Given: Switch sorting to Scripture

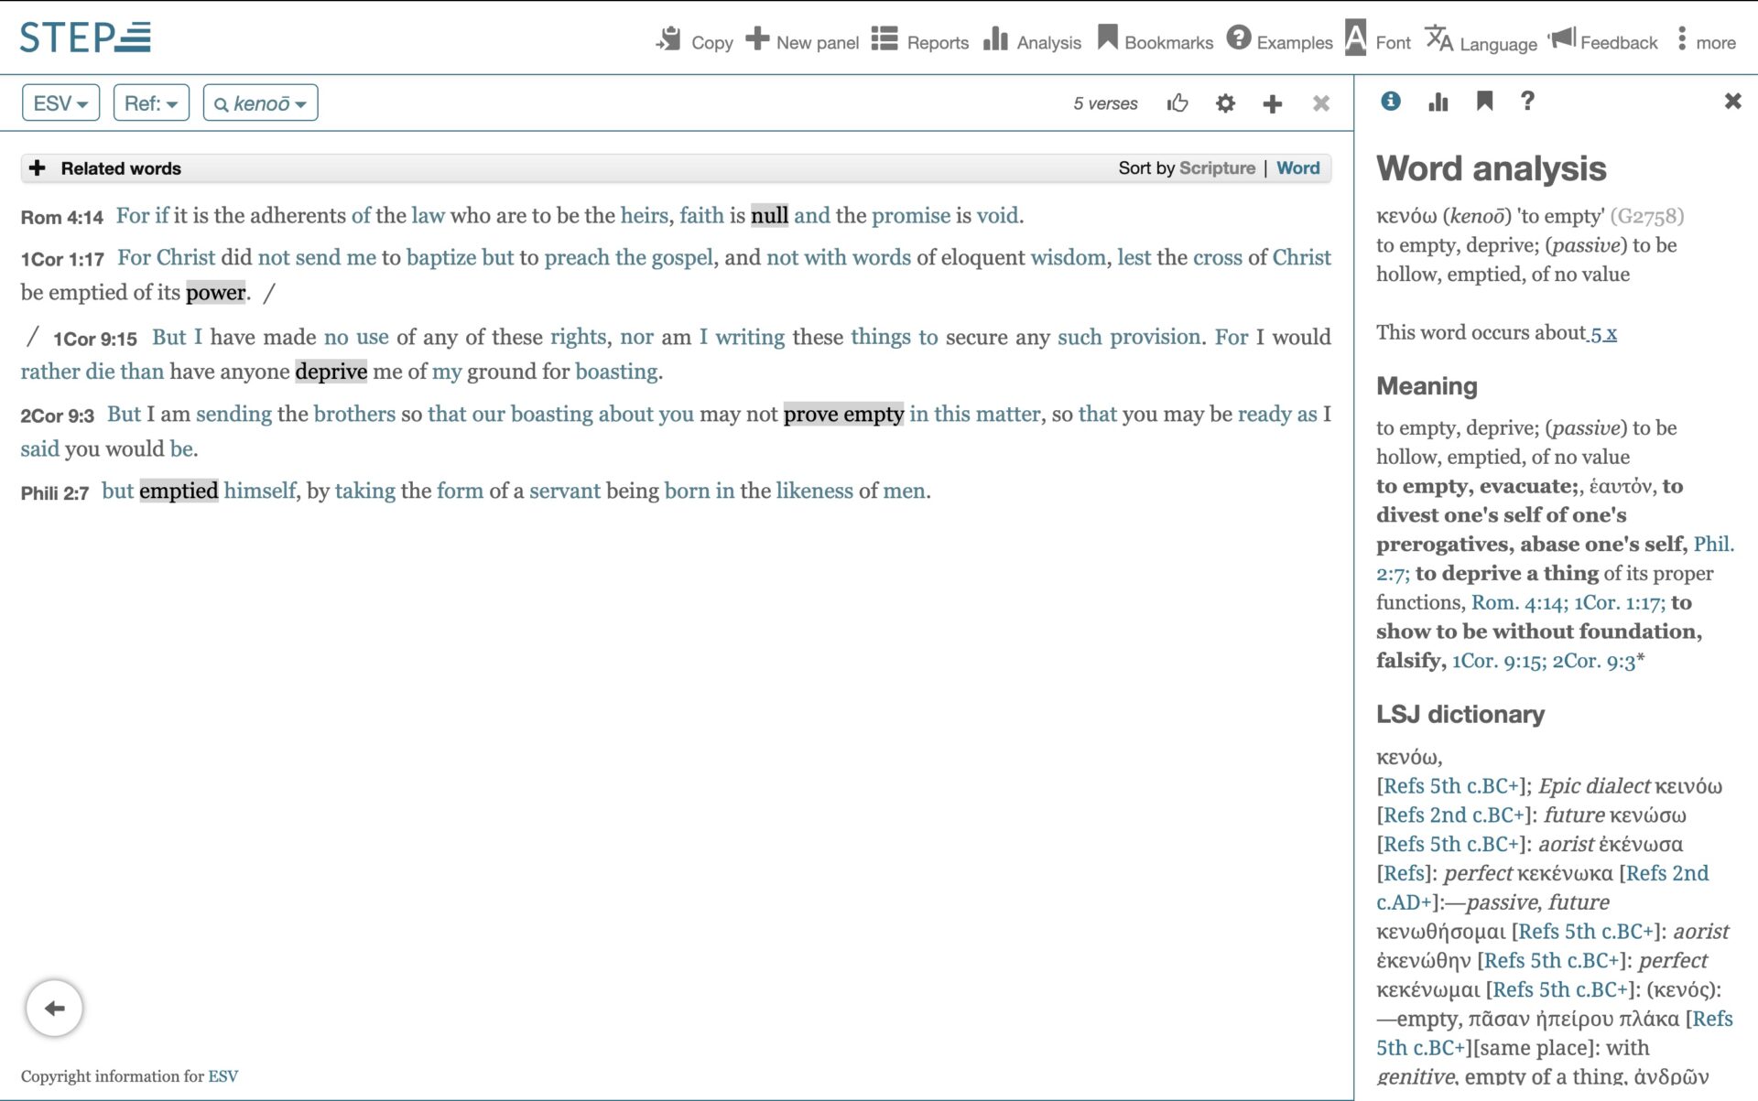Looking at the screenshot, I should click(1217, 167).
